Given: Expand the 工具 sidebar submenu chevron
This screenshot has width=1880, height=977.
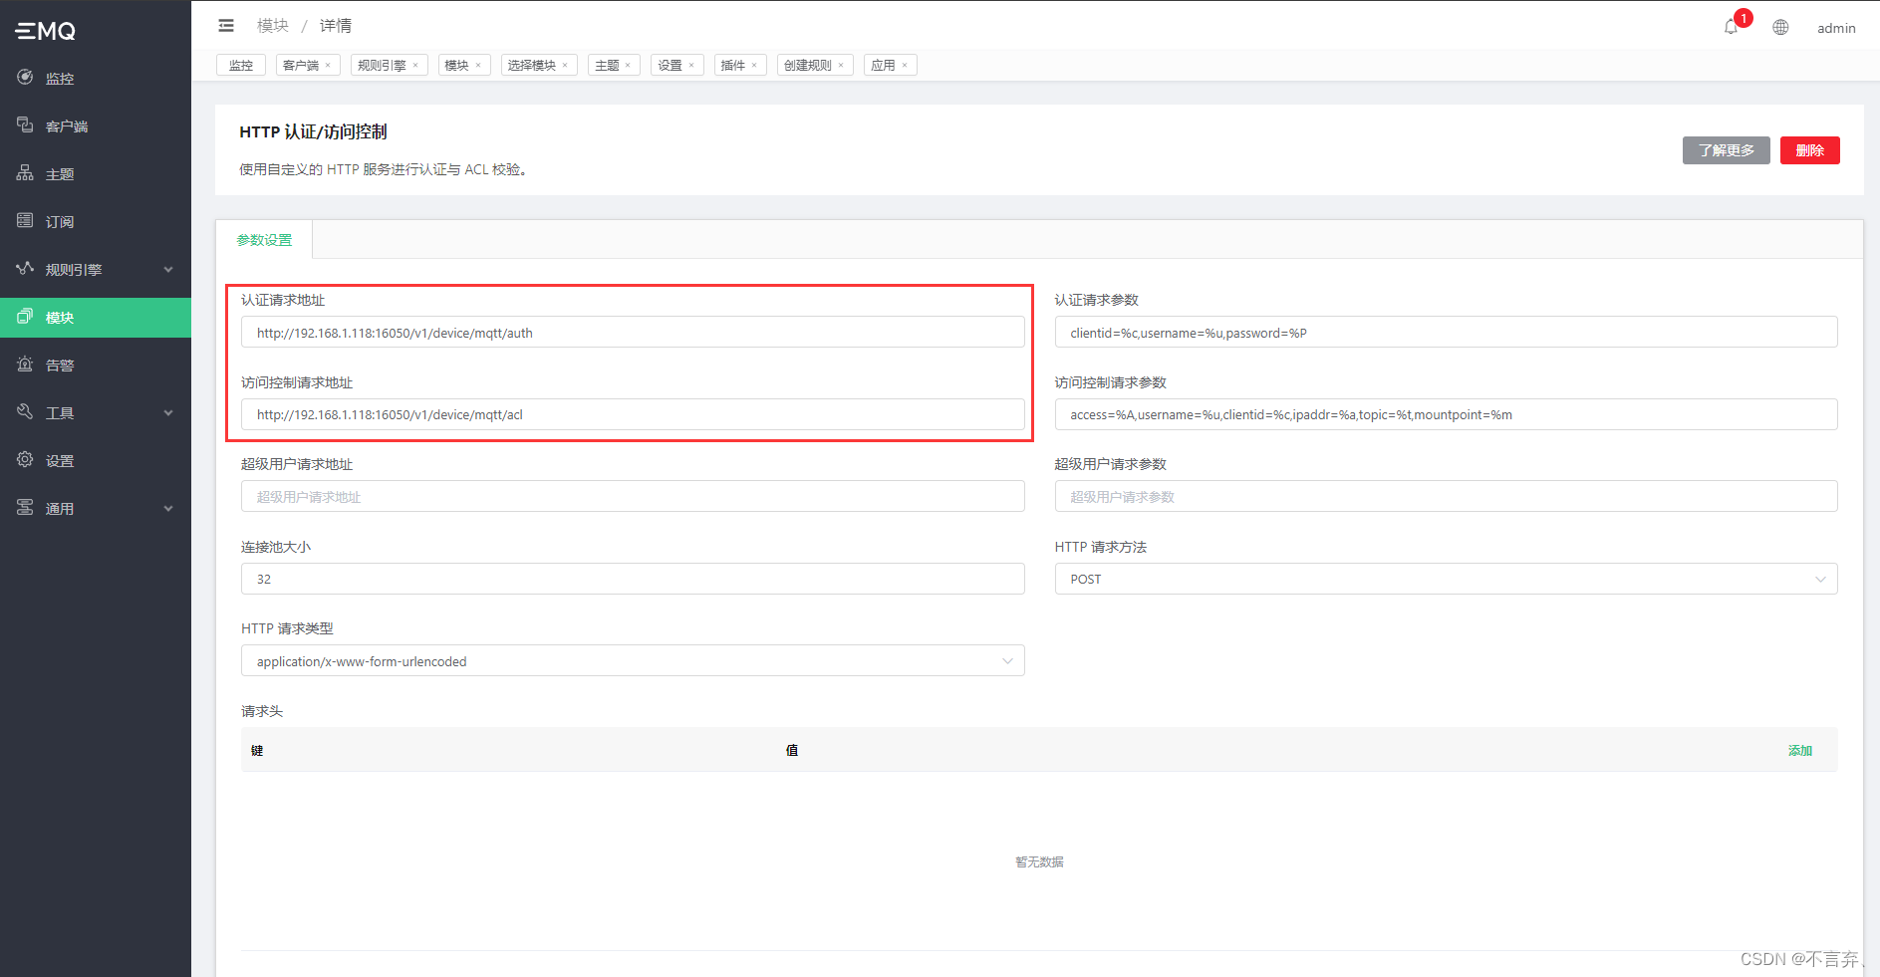Looking at the screenshot, I should pyautogui.click(x=168, y=413).
